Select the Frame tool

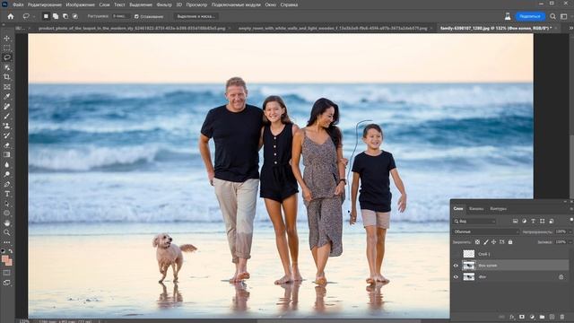(x=7, y=87)
